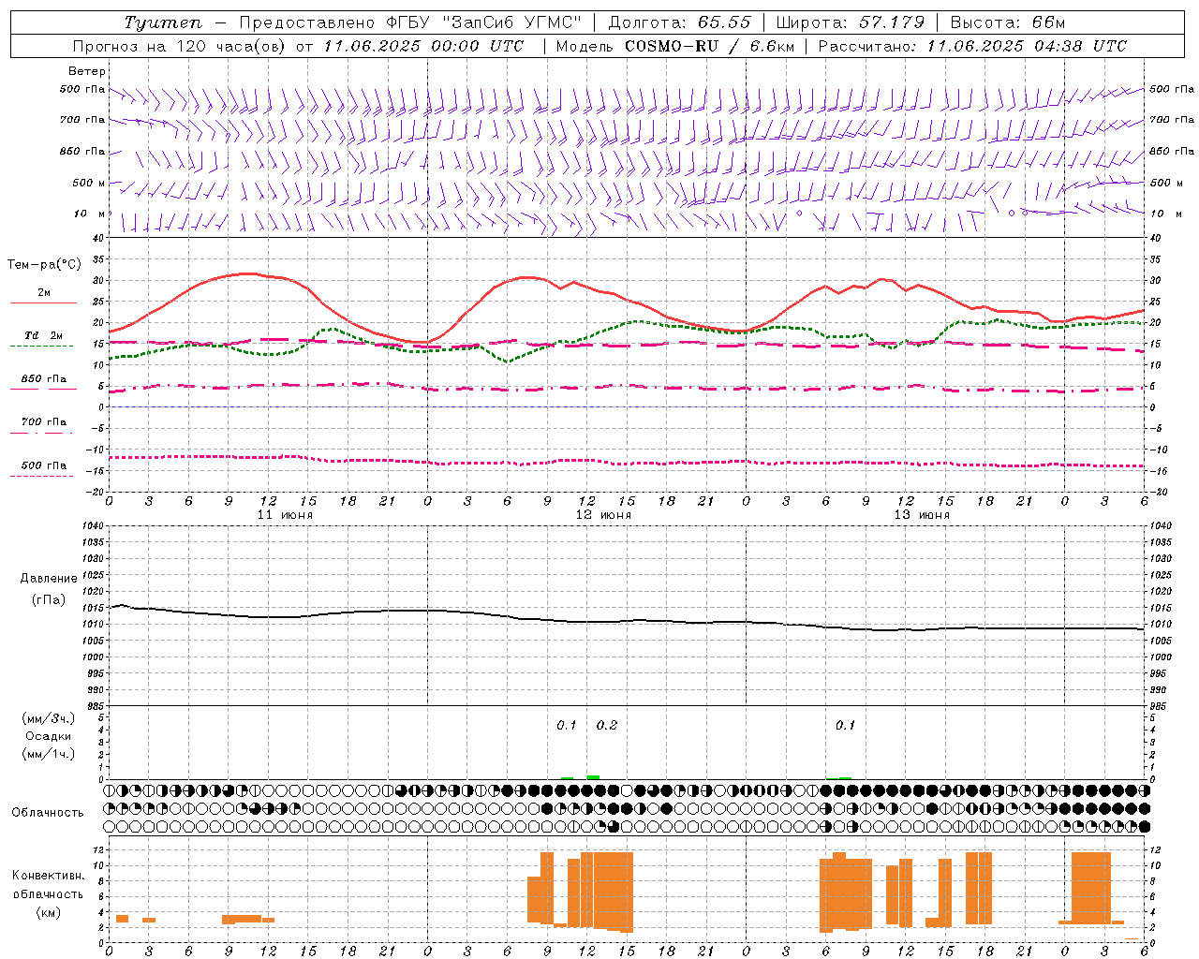Screen dimensions: 1199x959
Task: Click "850 гПа" in the temperature legend
Action: (x=43, y=379)
